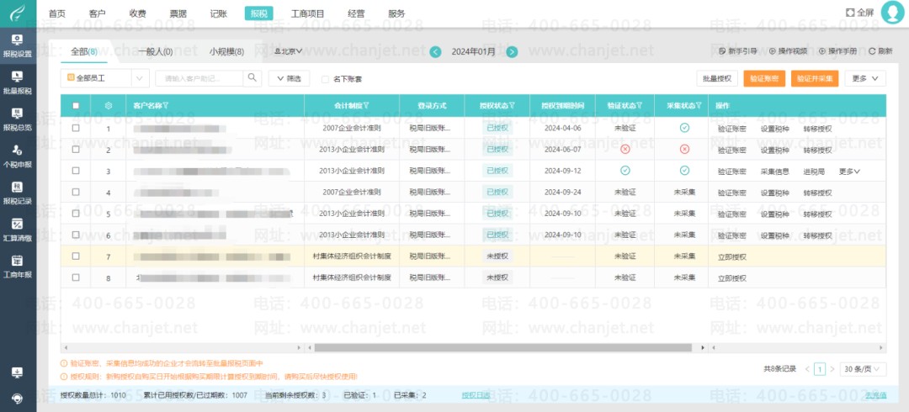Switch to the 一般人(0) tab
The width and height of the screenshot is (909, 412).
tap(156, 51)
